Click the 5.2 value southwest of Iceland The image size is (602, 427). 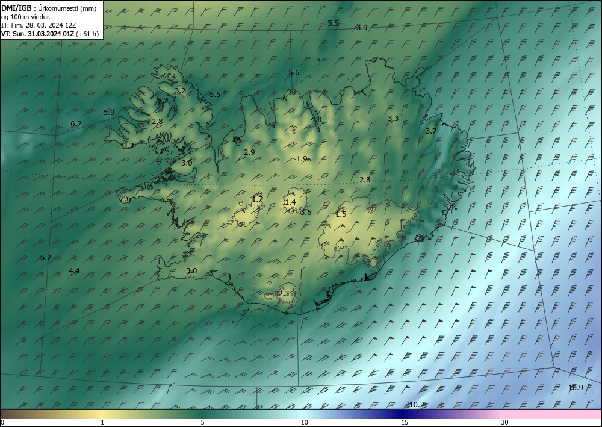pyautogui.click(x=46, y=257)
